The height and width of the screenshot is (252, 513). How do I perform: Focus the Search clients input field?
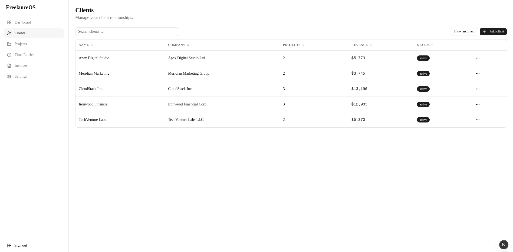pyautogui.click(x=127, y=32)
